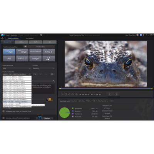This screenshot has width=154, height=154.
Task: Switch to the Online tab
Action: click(x=22, y=42)
